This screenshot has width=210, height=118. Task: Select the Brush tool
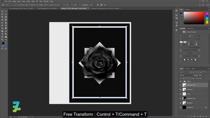pos(2,23)
